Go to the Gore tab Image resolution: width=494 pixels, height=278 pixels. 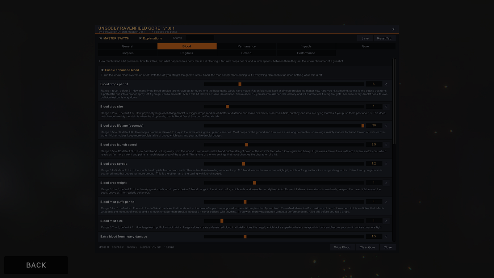(366, 46)
